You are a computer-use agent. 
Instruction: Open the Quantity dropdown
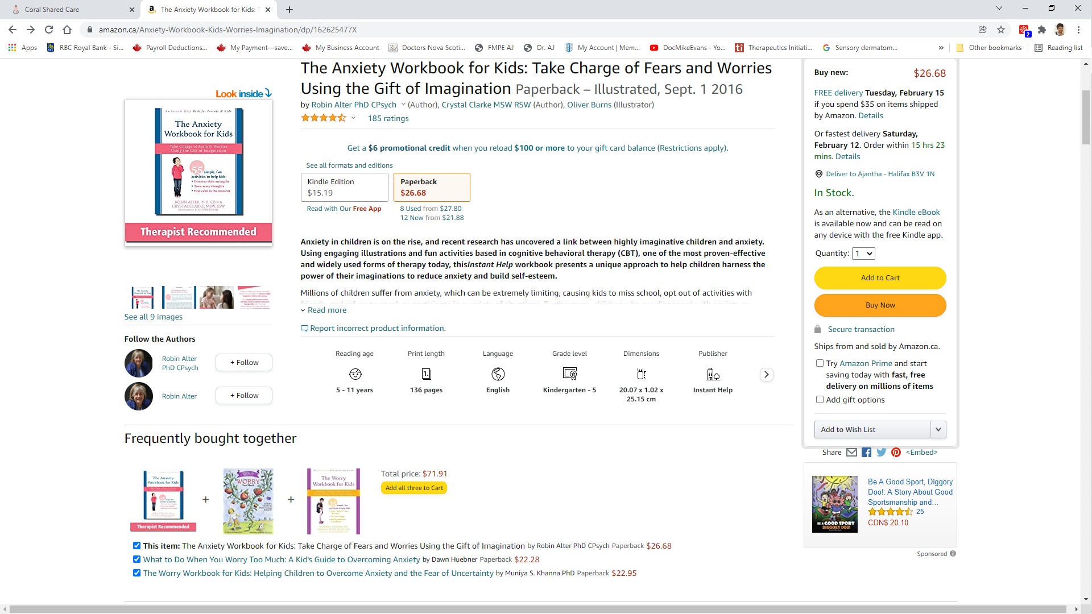pos(863,254)
